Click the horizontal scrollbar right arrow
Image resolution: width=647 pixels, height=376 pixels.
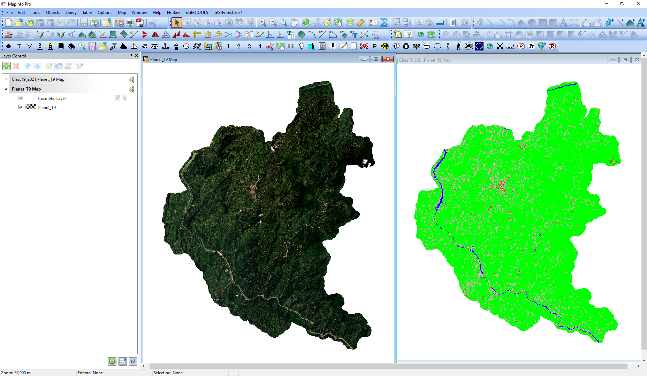(x=638, y=366)
